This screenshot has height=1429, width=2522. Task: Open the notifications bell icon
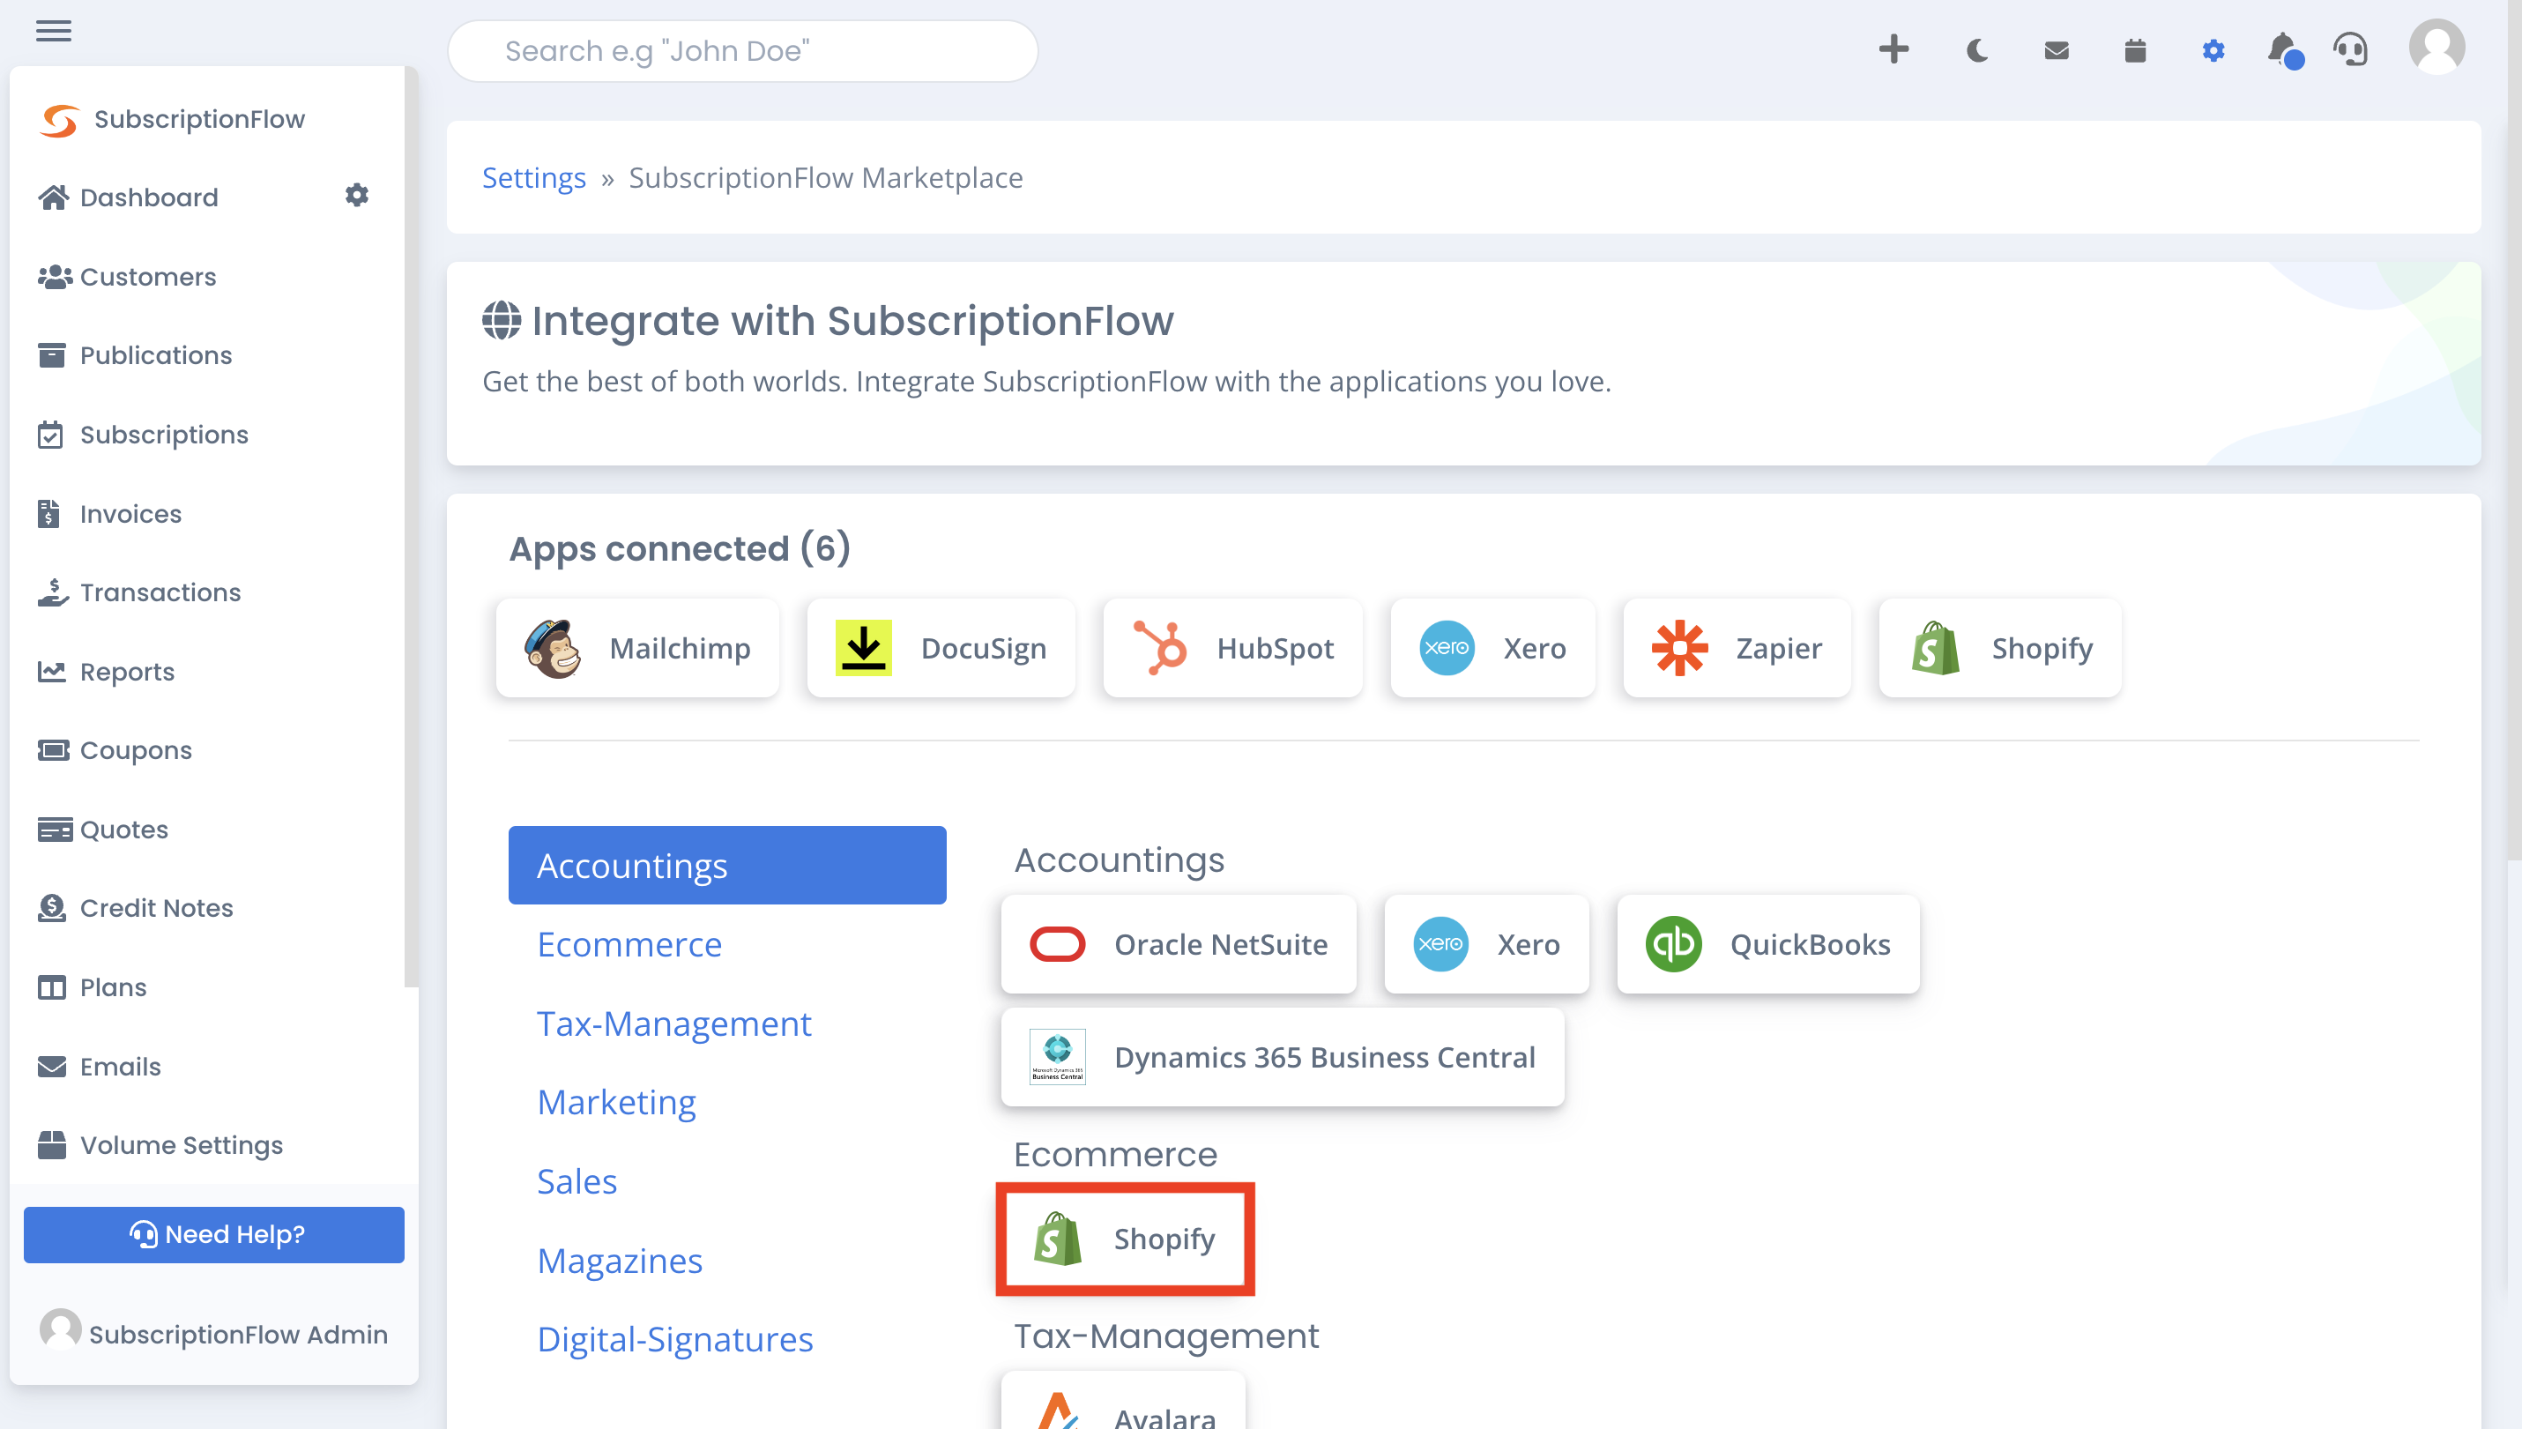point(2285,50)
